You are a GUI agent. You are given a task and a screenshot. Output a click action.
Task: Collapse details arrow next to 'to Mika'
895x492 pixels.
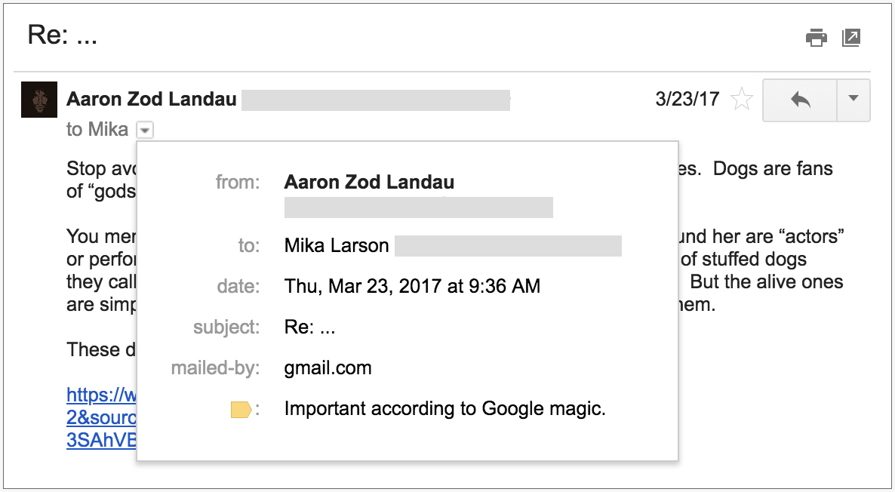pos(145,131)
